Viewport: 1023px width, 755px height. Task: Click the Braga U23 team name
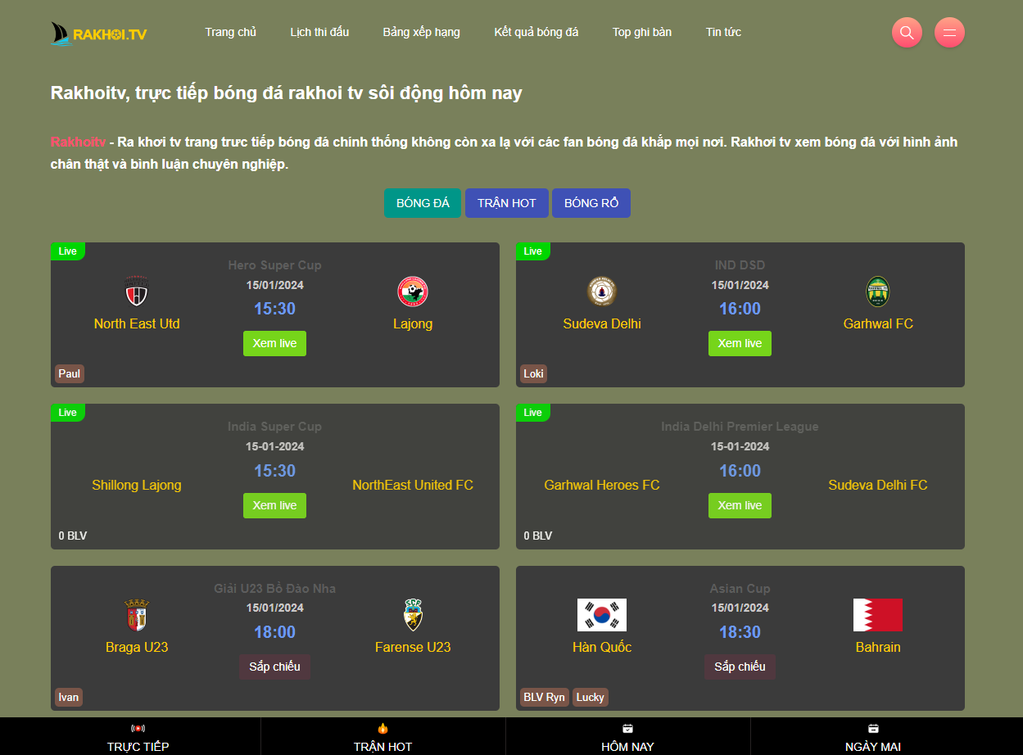pyautogui.click(x=137, y=647)
